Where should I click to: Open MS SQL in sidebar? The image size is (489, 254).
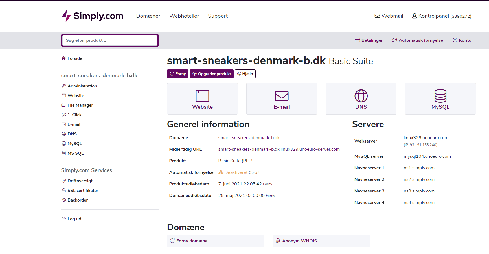click(73, 153)
